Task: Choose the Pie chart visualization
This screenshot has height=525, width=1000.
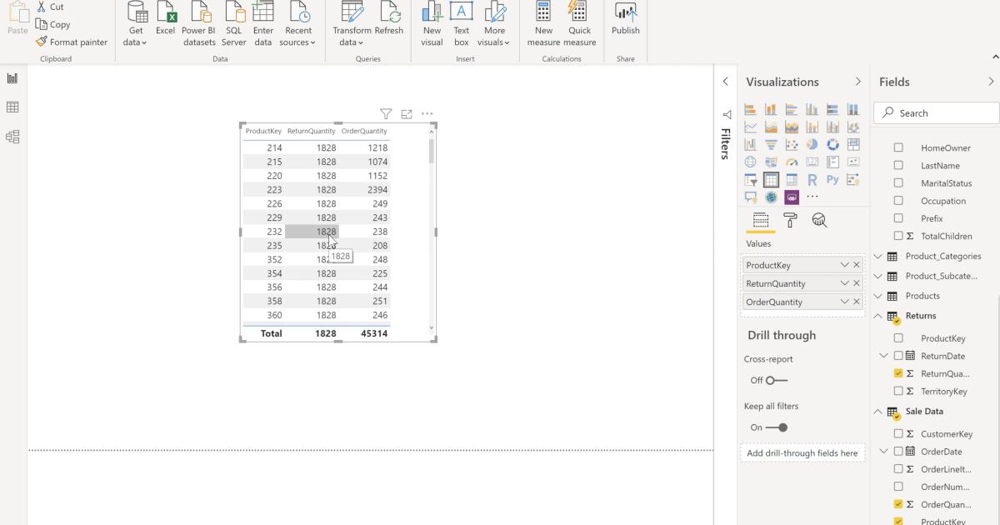Action: point(812,144)
